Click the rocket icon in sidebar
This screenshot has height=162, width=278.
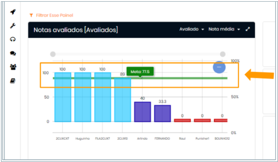[x=13, y=12]
